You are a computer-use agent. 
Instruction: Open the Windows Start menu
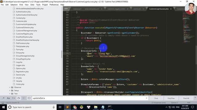pos(3,107)
